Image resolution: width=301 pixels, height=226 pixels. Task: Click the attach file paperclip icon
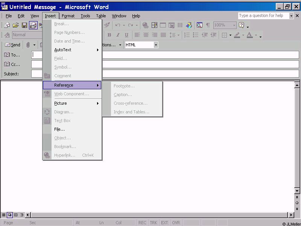pos(28,45)
